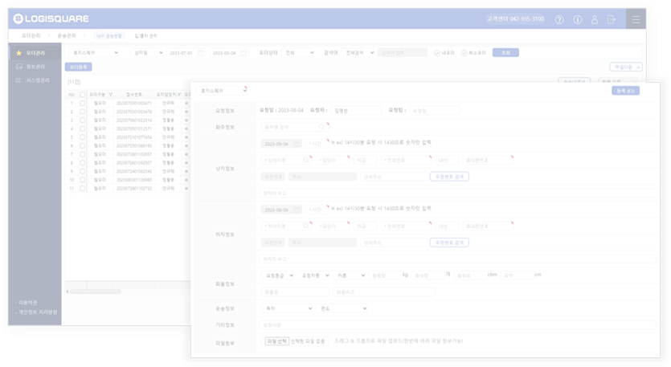
Task: Click the 요청팀 input field
Action: [435, 110]
